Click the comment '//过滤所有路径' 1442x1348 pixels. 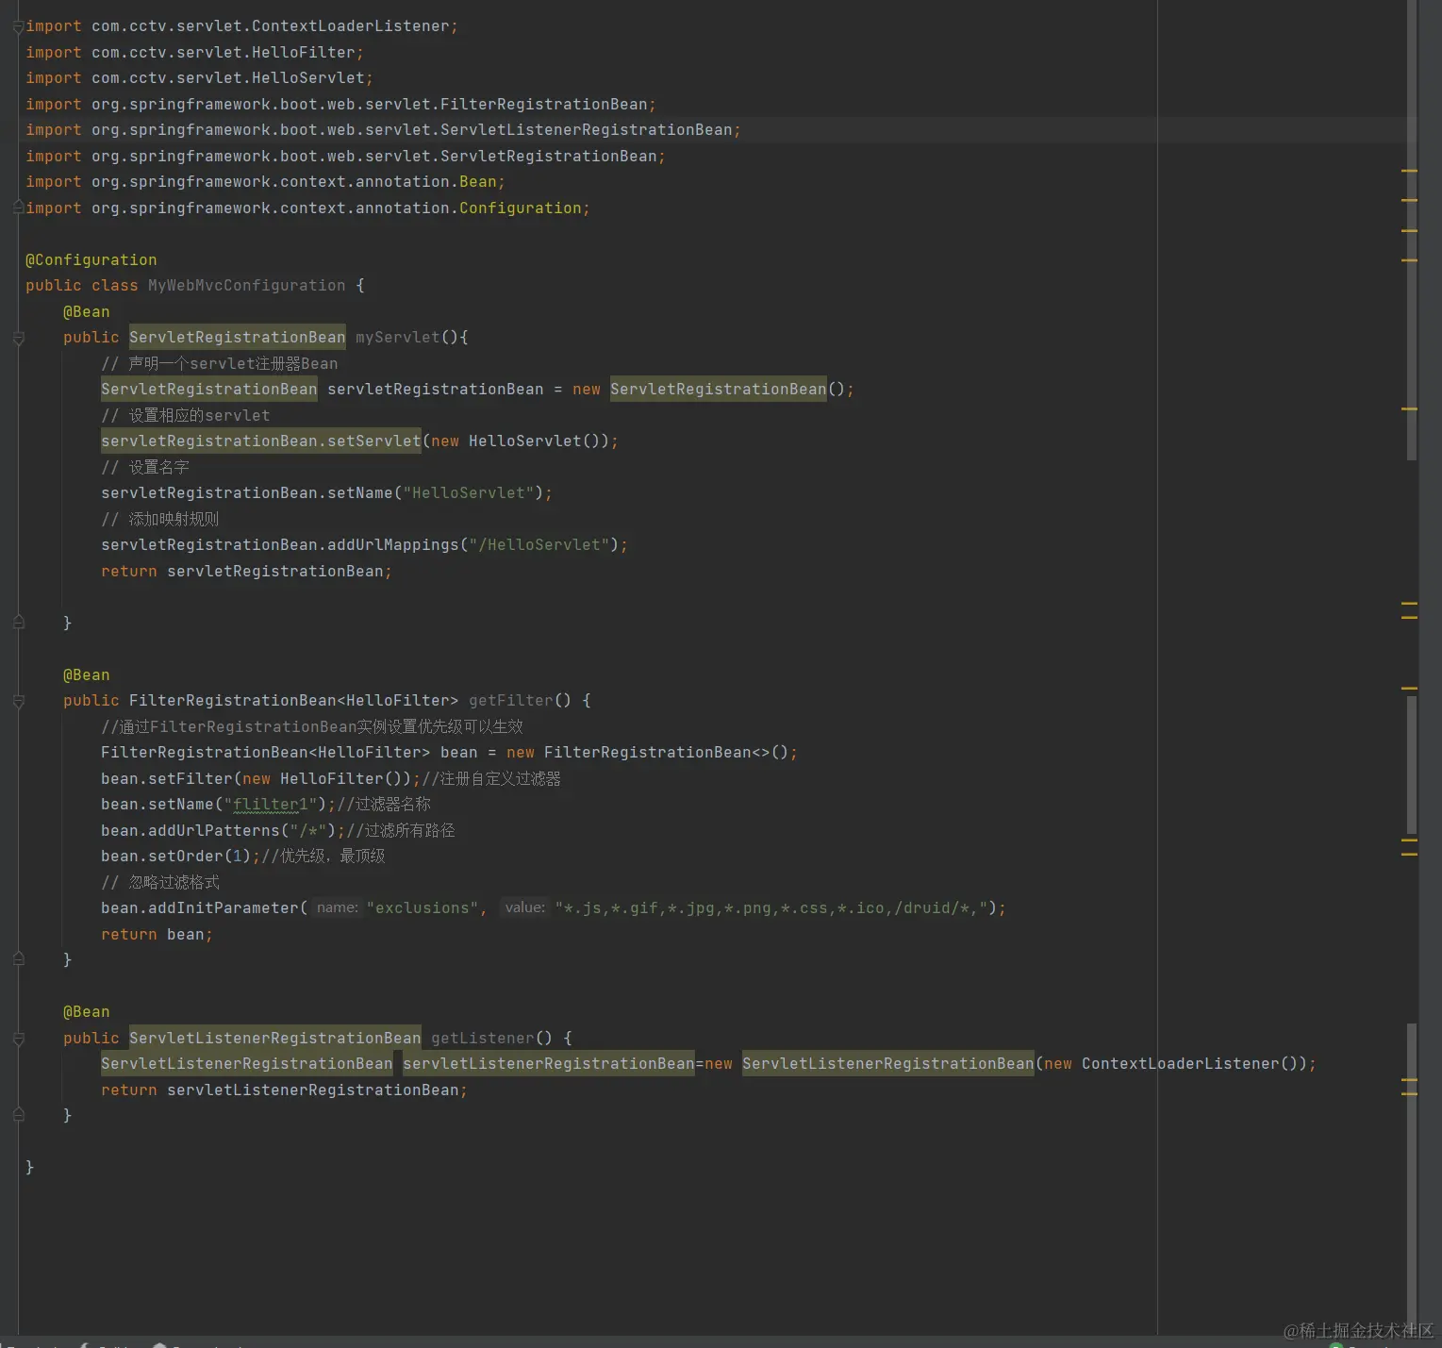[401, 830]
